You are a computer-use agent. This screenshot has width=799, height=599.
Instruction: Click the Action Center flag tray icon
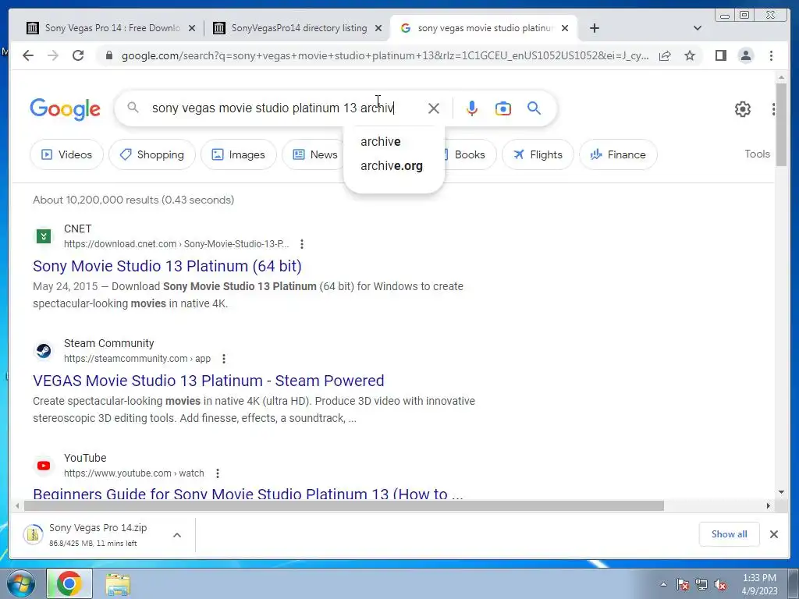tap(683, 584)
